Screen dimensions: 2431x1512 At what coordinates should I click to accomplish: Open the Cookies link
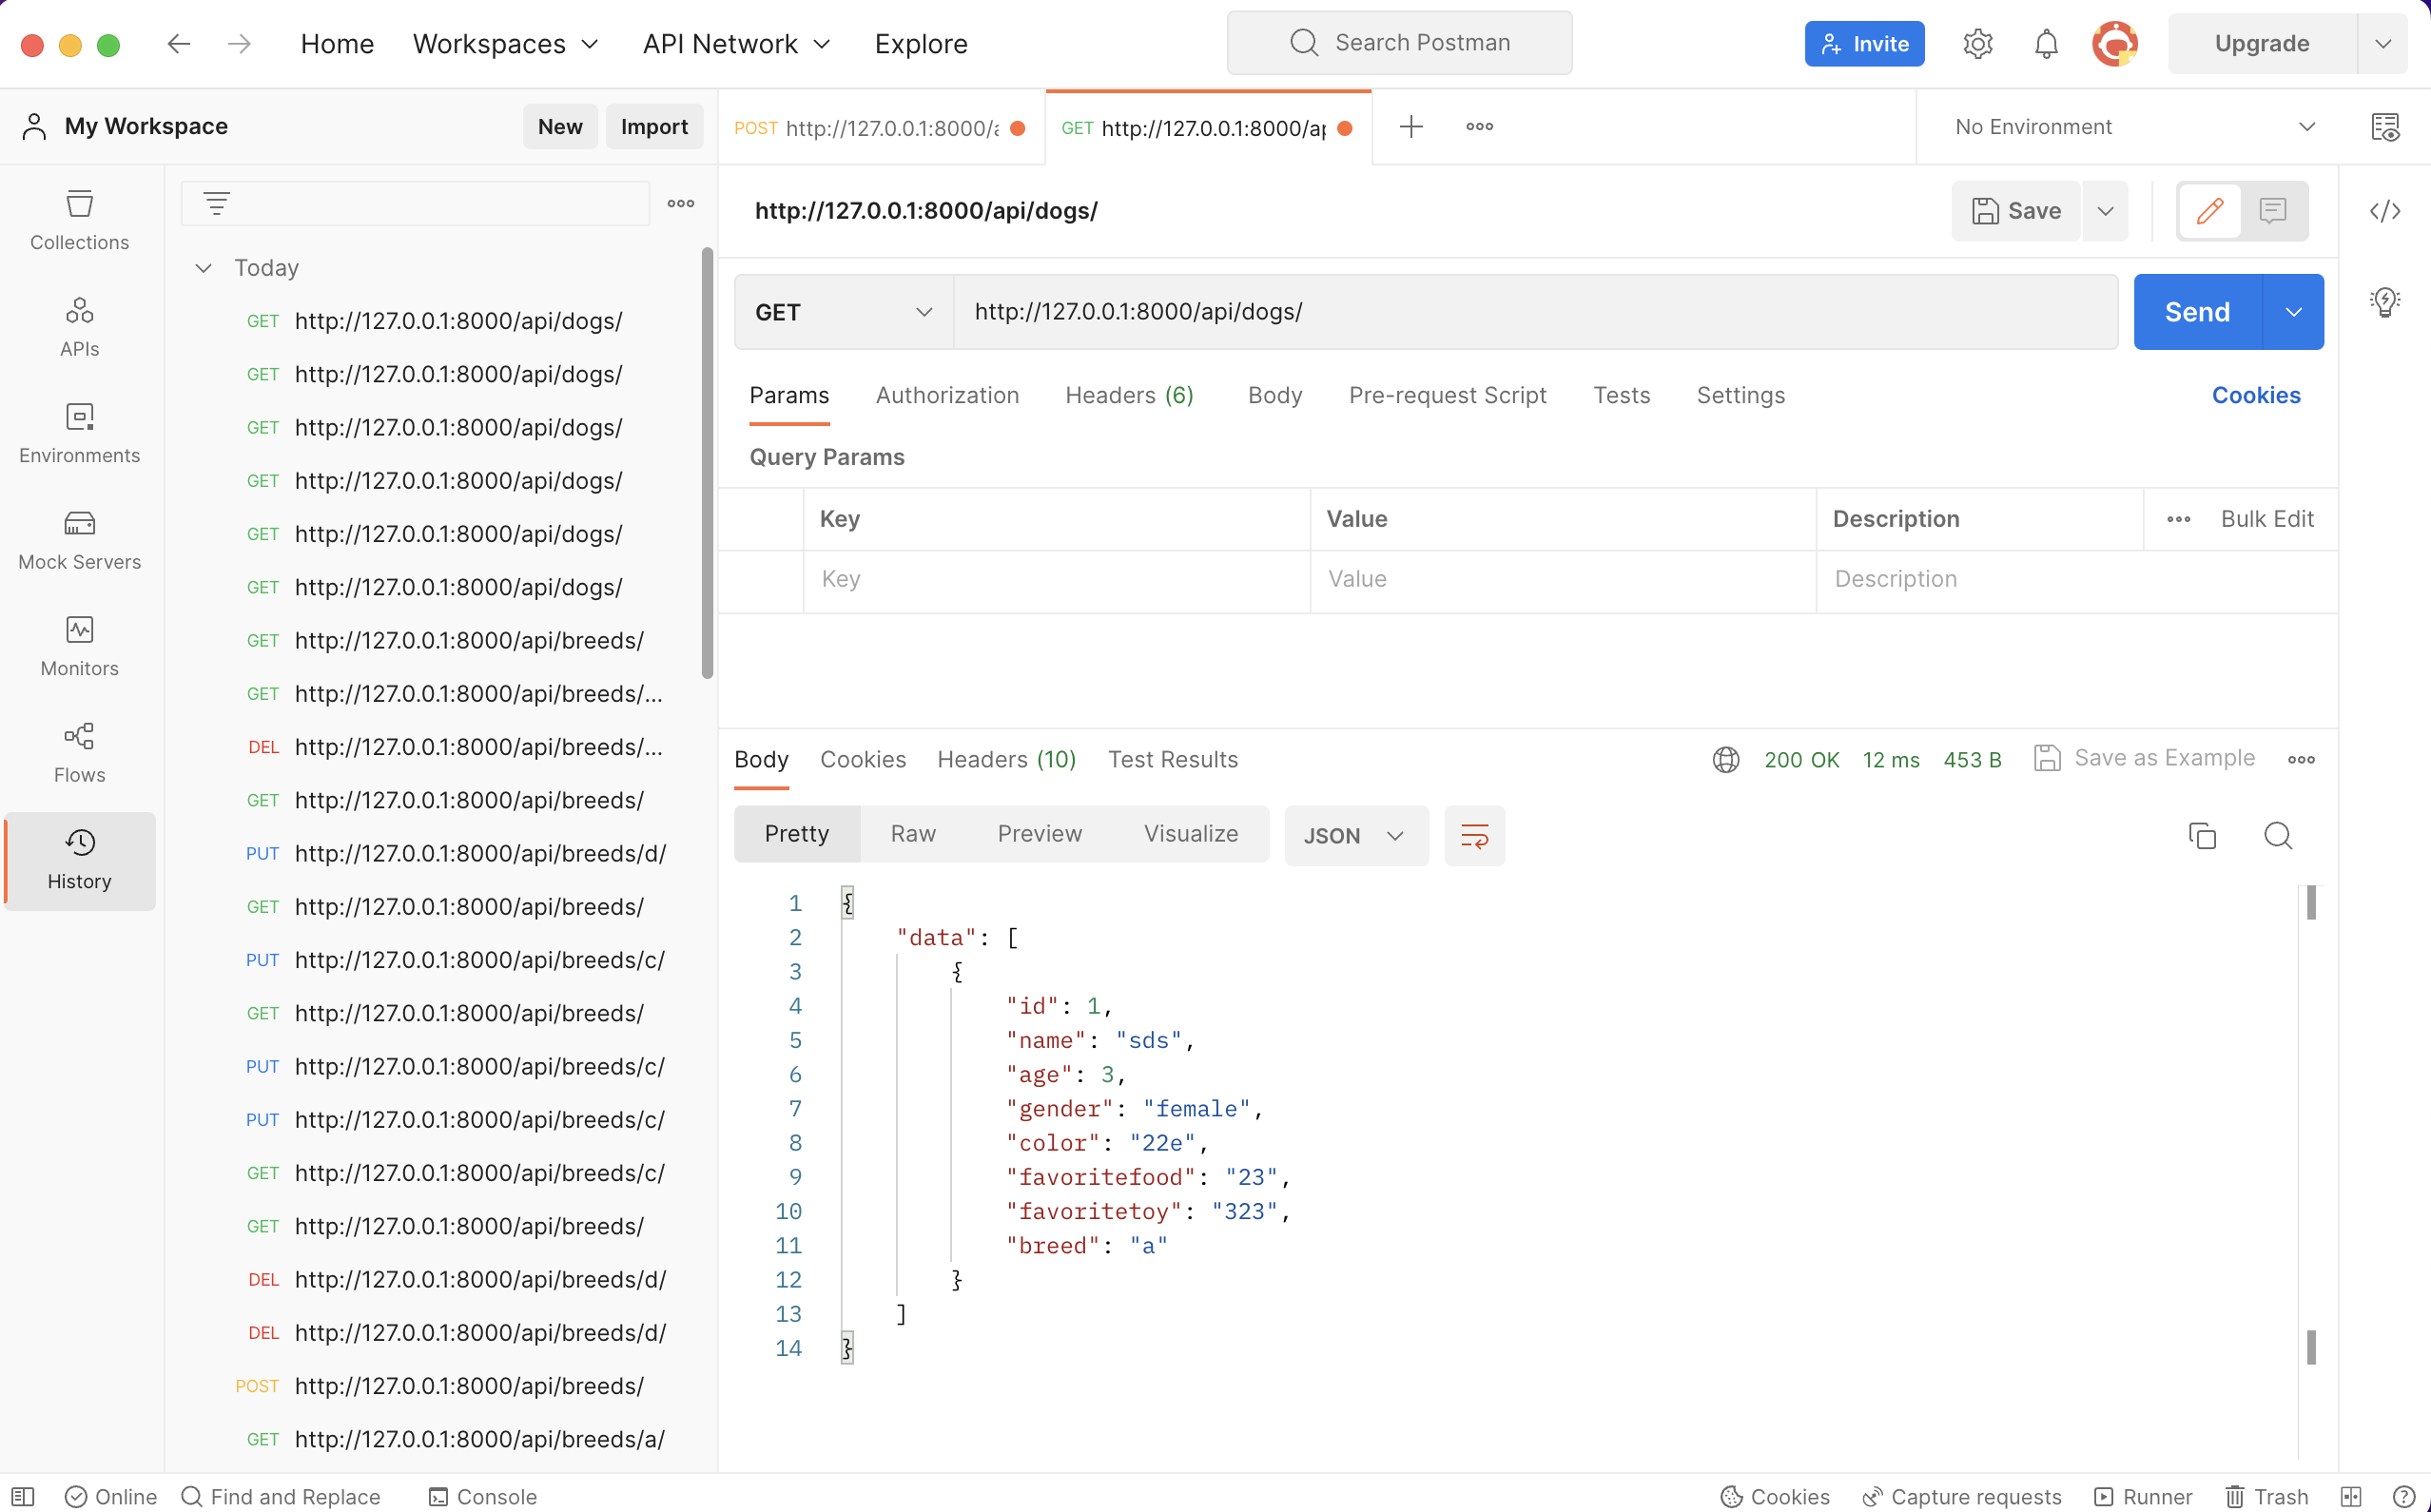point(2255,395)
